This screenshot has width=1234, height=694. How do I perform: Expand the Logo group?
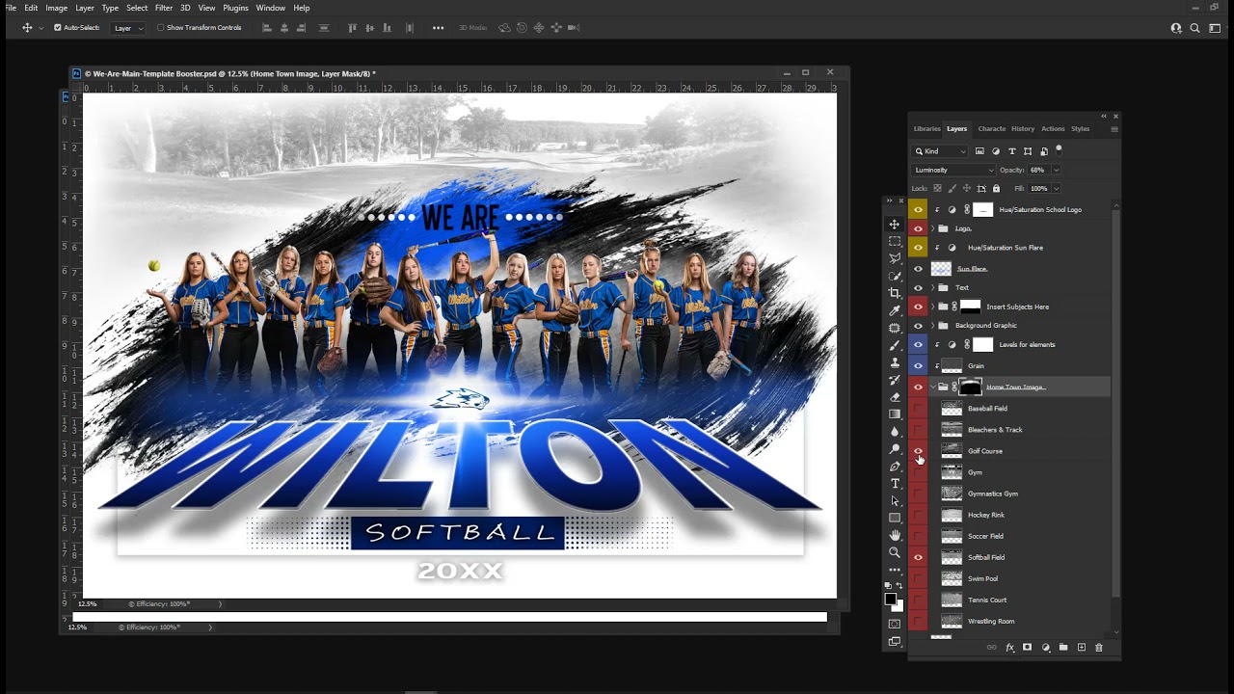932,229
